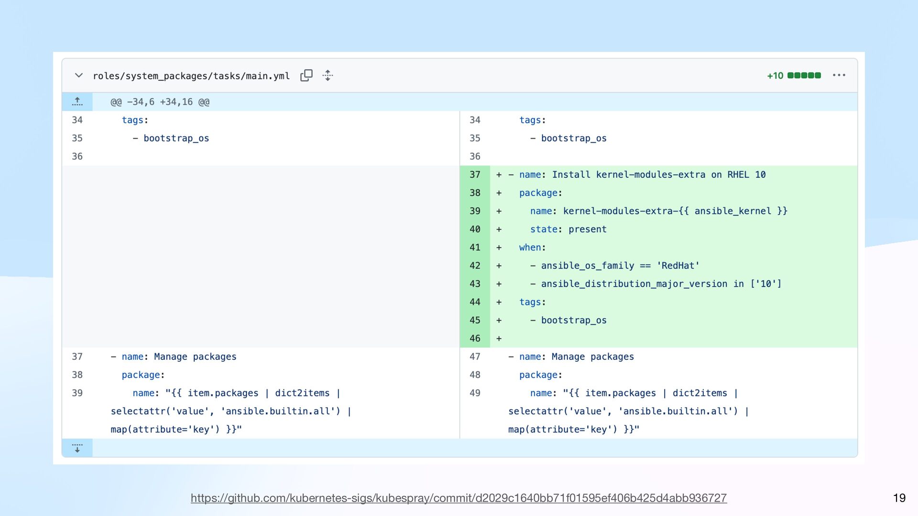Expand hidden lines below line 49
Viewport: 918px width, 516px height.
[x=77, y=448]
